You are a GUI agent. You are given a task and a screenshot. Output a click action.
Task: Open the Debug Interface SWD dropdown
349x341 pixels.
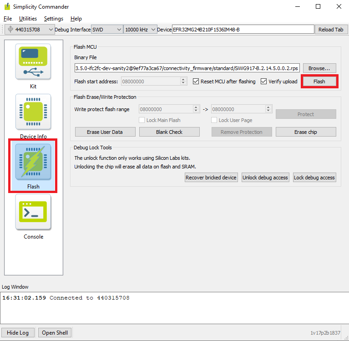coord(107,30)
